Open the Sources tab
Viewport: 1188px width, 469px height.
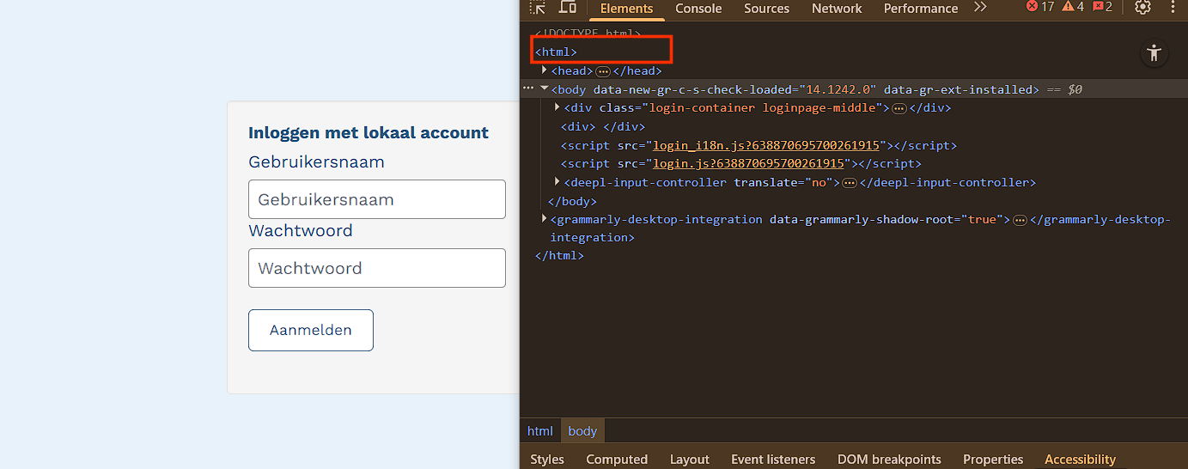767,9
